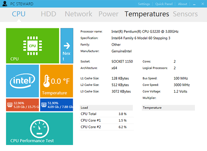The height and width of the screenshot is (151, 207).
Task: Click the 512 KBytes L2 cache value
Action: tap(120, 85)
